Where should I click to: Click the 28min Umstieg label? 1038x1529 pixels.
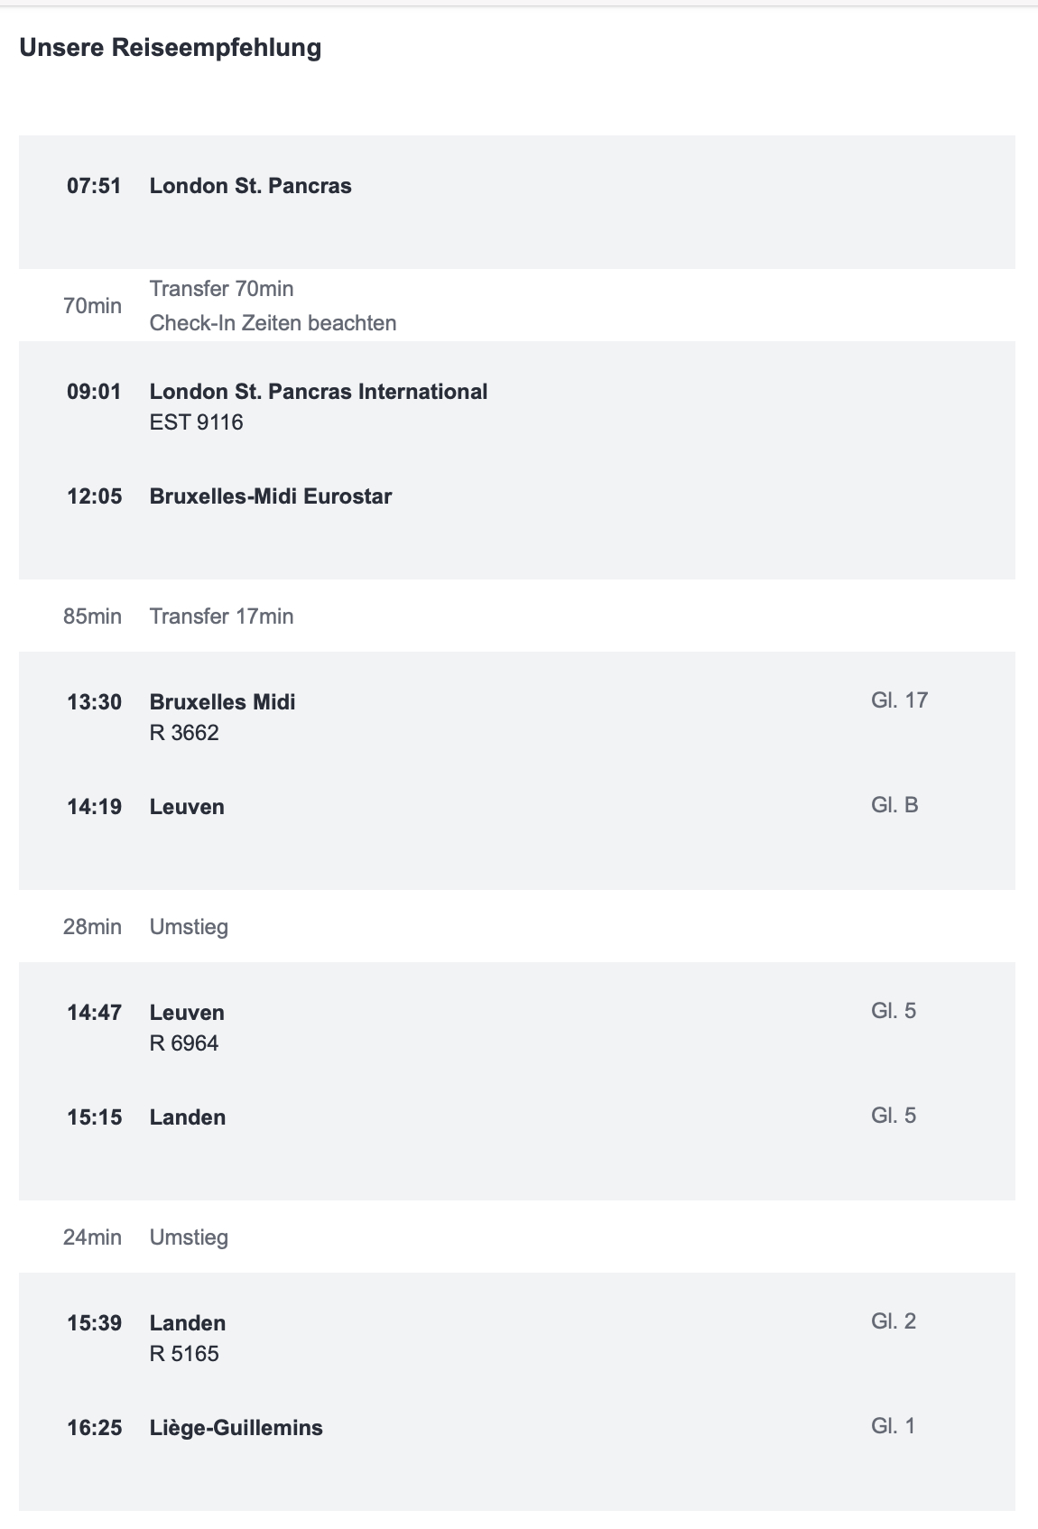(189, 927)
